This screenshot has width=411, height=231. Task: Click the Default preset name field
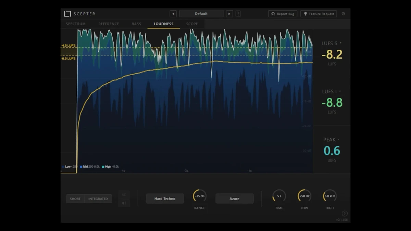[x=201, y=14]
